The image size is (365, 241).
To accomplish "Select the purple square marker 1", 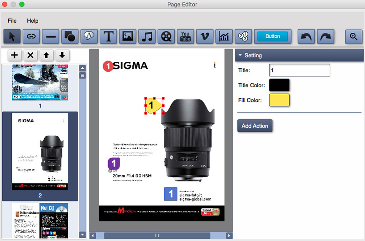I will [114, 164].
